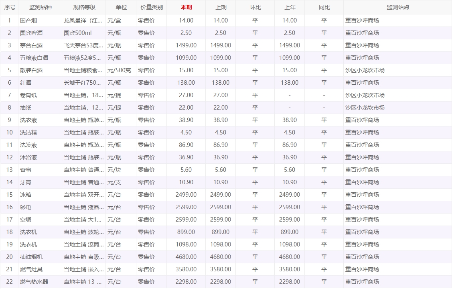Image resolution: width=452 pixels, height=289 pixels.
Task: Click the 牙膏 item name
Action: tap(26, 182)
